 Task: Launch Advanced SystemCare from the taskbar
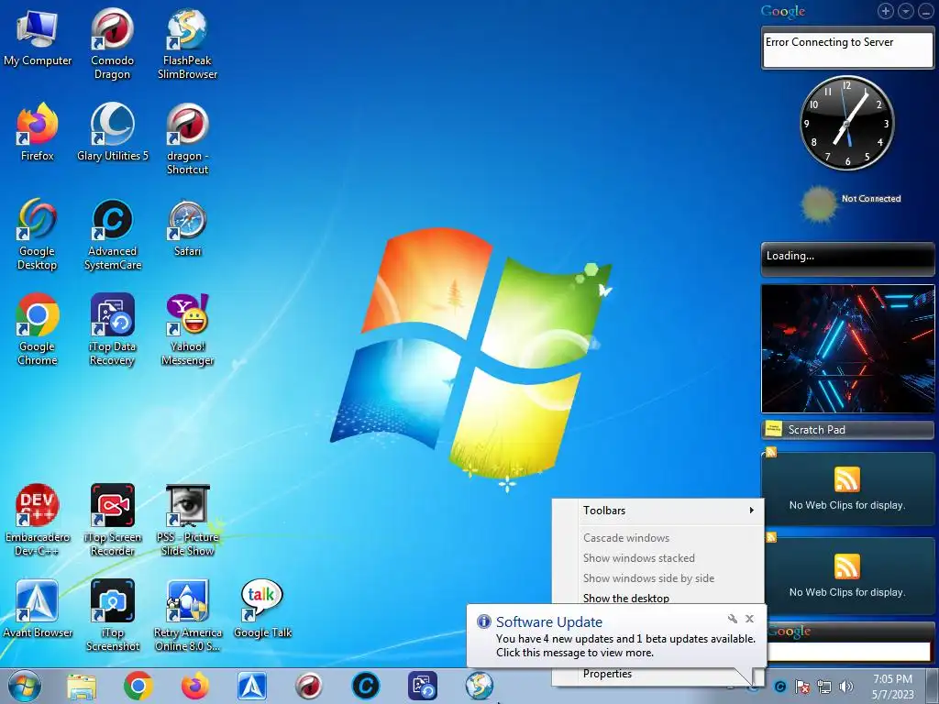click(x=366, y=687)
